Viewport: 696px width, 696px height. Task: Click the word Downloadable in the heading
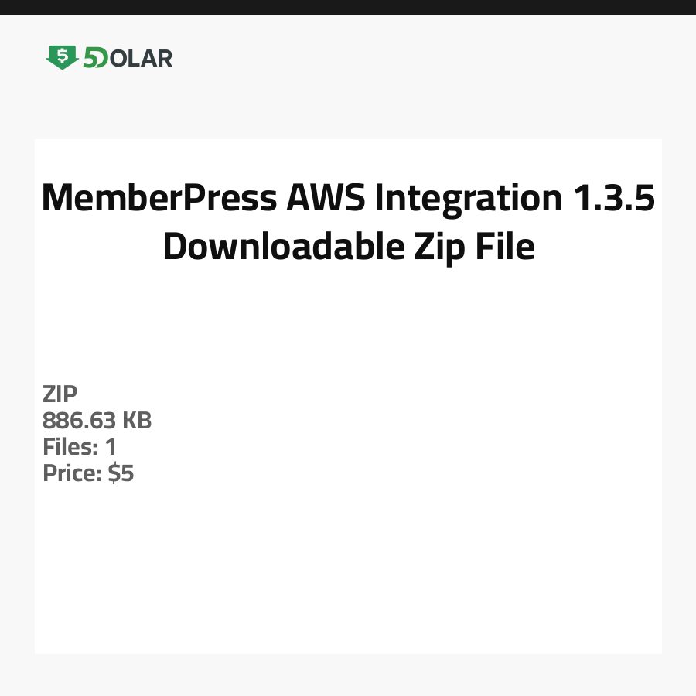[279, 247]
